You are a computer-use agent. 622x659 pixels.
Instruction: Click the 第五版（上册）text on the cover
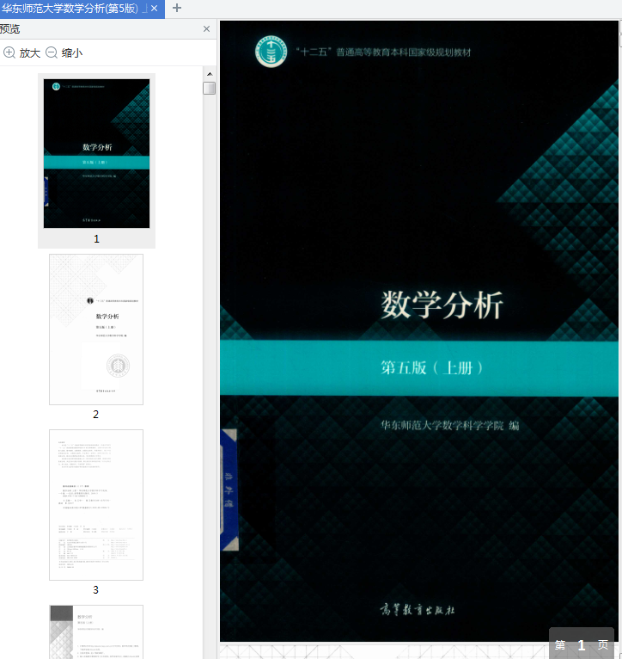432,367
